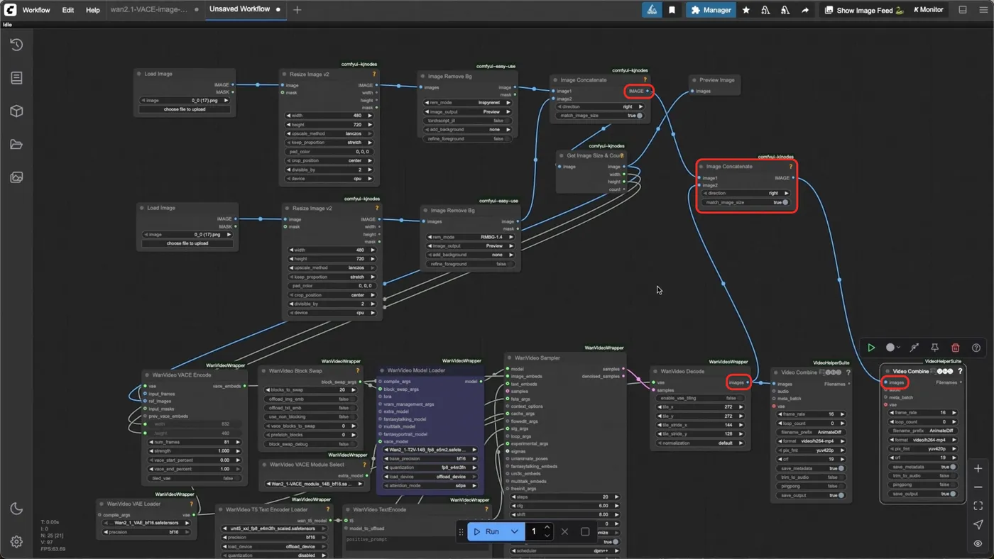The height and width of the screenshot is (559, 994).
Task: Open the workflows folder sidebar icon
Action: coord(16,145)
